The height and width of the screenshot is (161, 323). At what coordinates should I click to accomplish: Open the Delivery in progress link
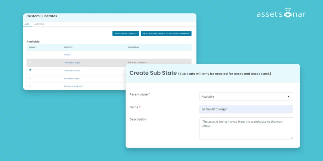[x=73, y=86]
